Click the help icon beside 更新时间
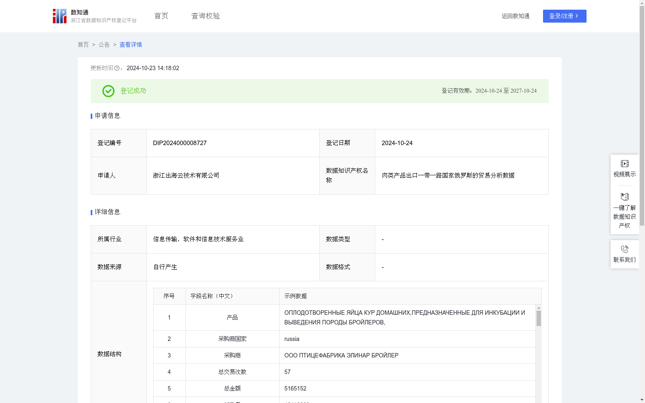The image size is (645, 403). pyautogui.click(x=117, y=69)
